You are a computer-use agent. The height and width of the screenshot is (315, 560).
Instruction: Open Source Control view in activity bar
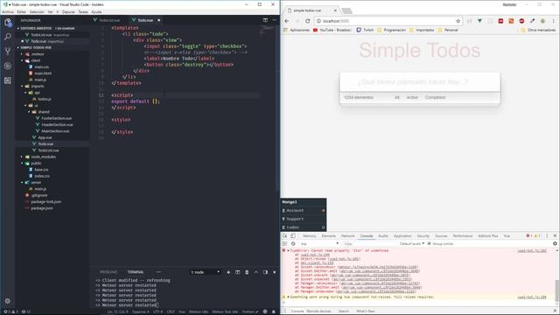click(x=8, y=52)
